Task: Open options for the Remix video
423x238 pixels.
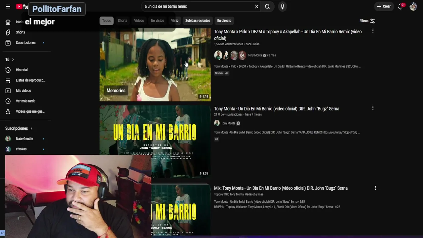Action: click(373, 31)
